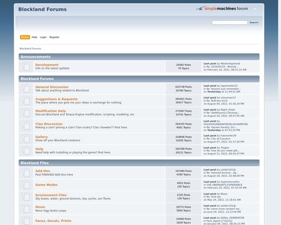This screenshot has height=225, width=281.
Task: Open last post 'THE UBERKARTS EXPERIENCE'
Action: pyautogui.click(x=224, y=184)
